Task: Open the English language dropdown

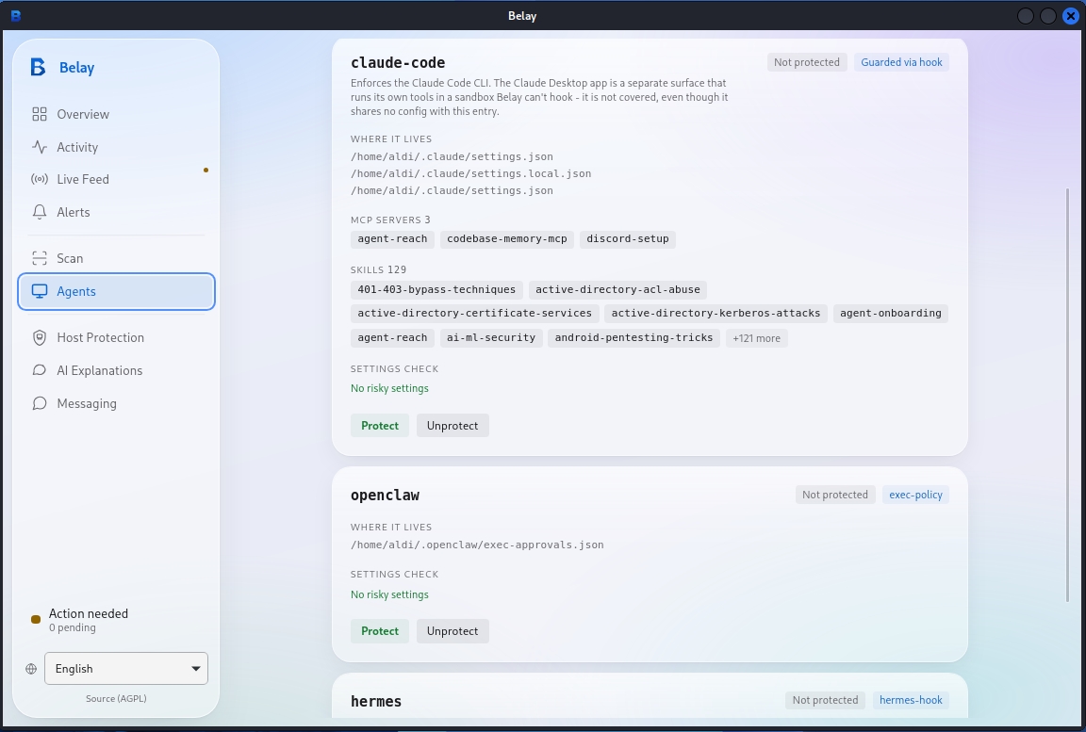Action: pos(126,668)
